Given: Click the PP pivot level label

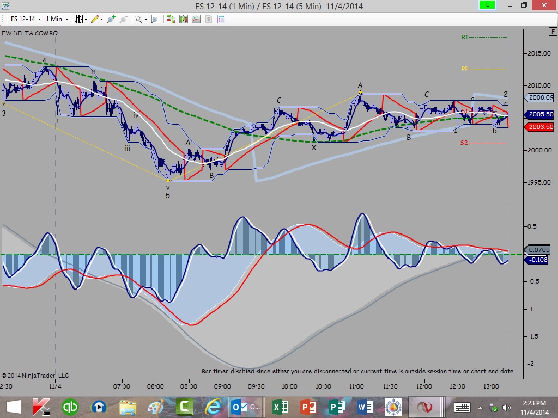Looking at the screenshot, I should [465, 69].
